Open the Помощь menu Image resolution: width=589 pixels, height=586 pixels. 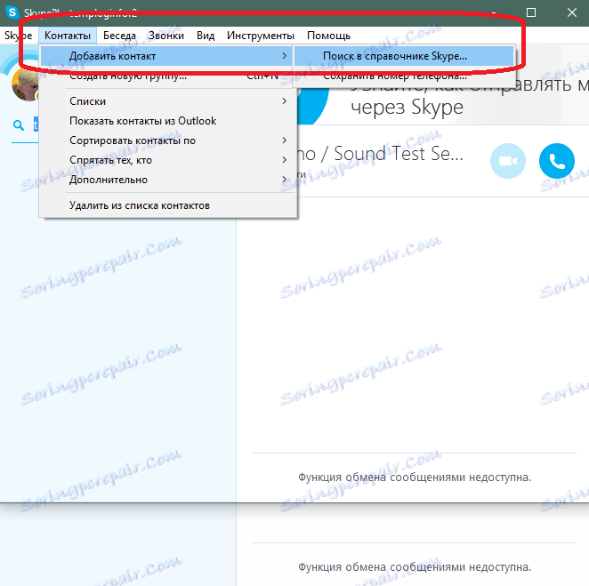pyautogui.click(x=328, y=36)
